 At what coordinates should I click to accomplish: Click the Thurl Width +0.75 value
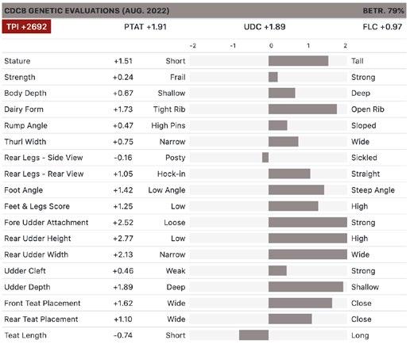pos(123,142)
